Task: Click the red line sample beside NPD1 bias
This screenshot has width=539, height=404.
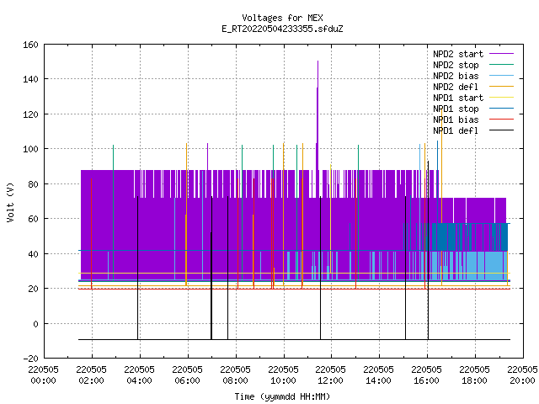Action: 501,120
